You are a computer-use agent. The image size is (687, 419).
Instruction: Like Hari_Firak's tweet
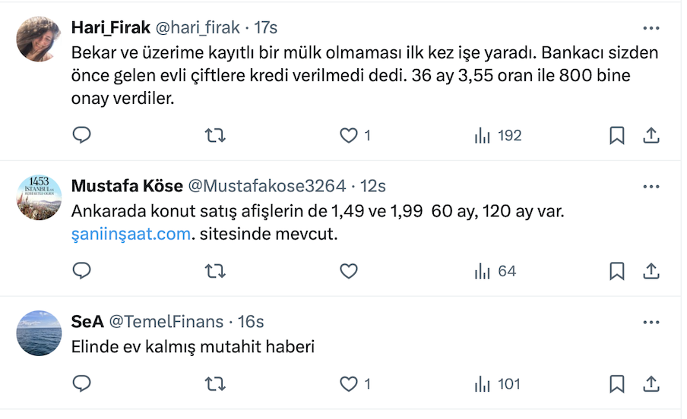pyautogui.click(x=349, y=136)
